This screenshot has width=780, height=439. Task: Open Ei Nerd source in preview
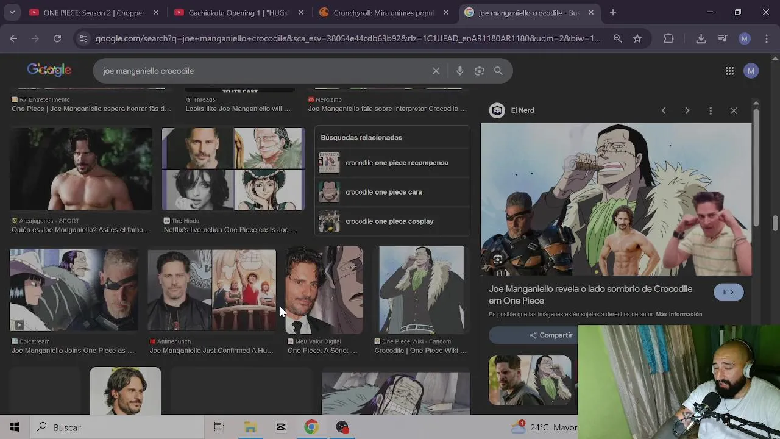(512, 110)
